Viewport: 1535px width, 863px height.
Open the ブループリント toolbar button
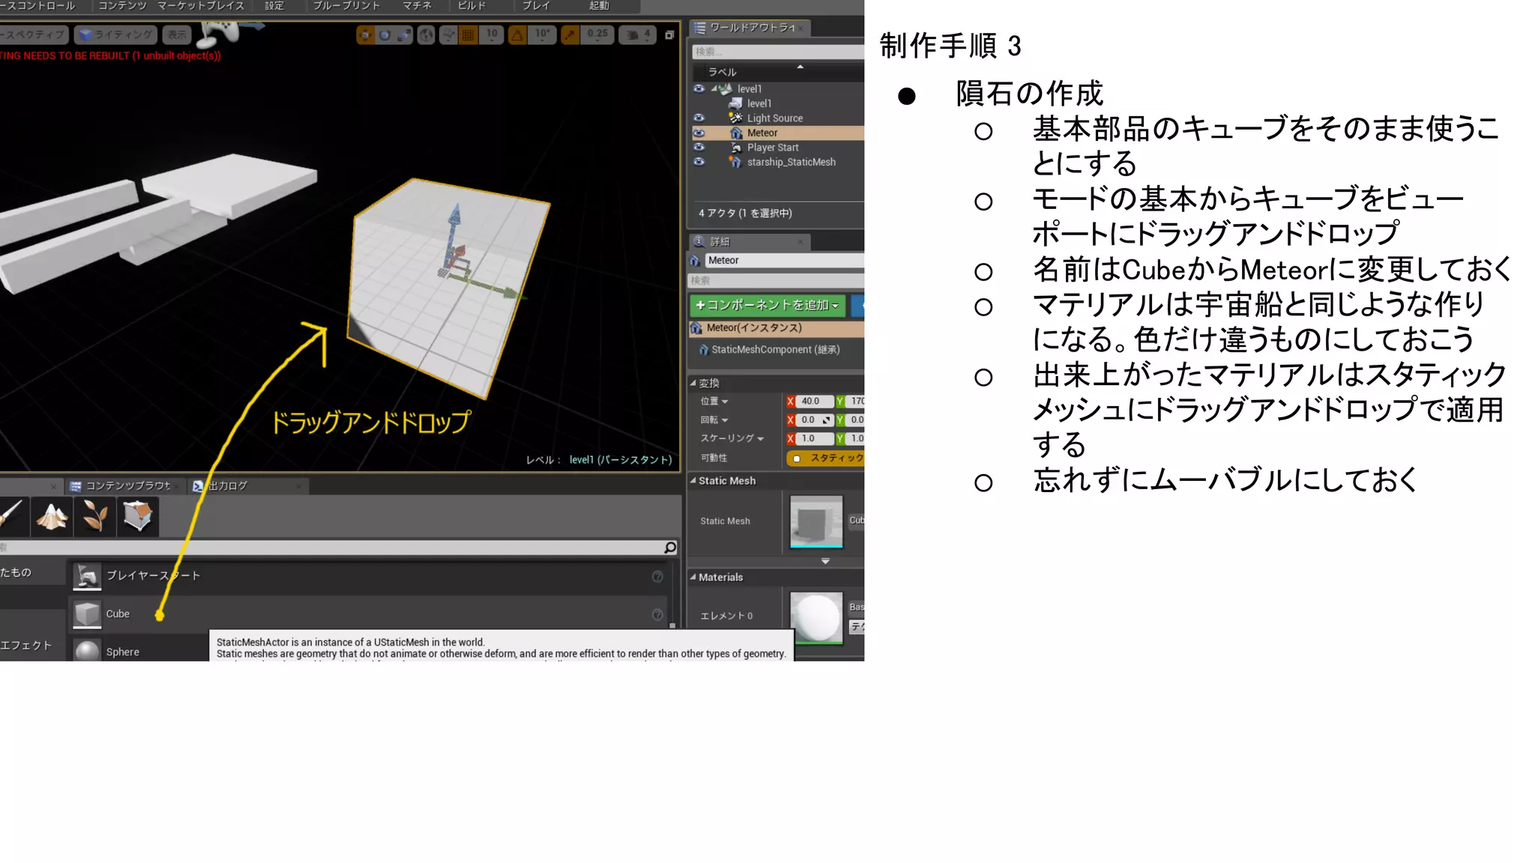pos(346,6)
